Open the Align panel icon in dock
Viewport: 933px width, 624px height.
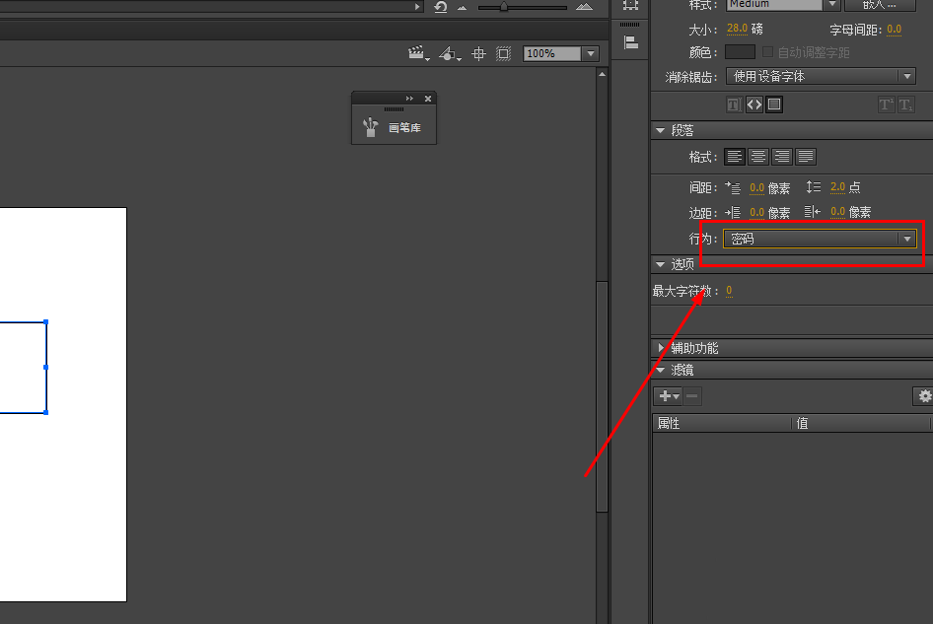coord(631,42)
